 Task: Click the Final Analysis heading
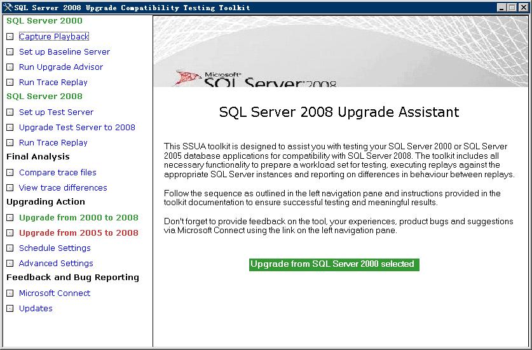38,157
